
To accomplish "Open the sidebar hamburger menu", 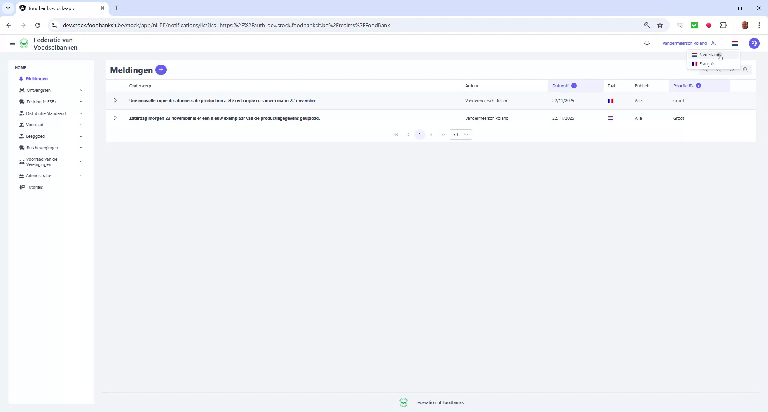I will coord(12,43).
